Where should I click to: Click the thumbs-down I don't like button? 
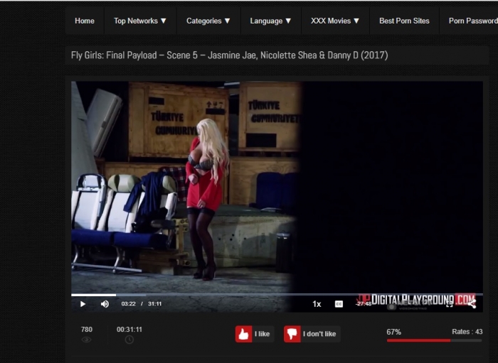[x=312, y=334]
